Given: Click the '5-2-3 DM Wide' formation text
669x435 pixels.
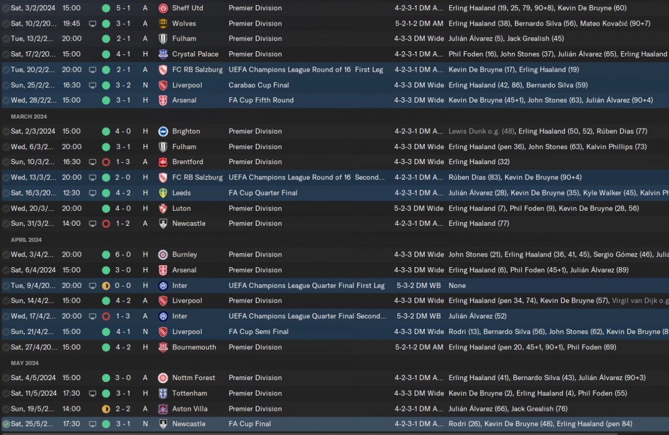Looking at the screenshot, I should coord(419,208).
